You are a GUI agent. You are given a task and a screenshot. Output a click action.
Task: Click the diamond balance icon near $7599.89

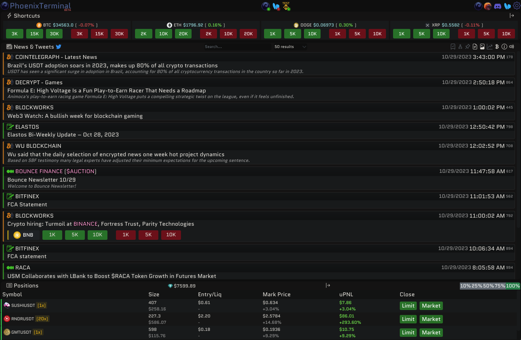pos(170,286)
